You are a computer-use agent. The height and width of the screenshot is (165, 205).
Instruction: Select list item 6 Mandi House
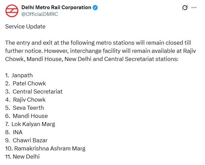26,116
